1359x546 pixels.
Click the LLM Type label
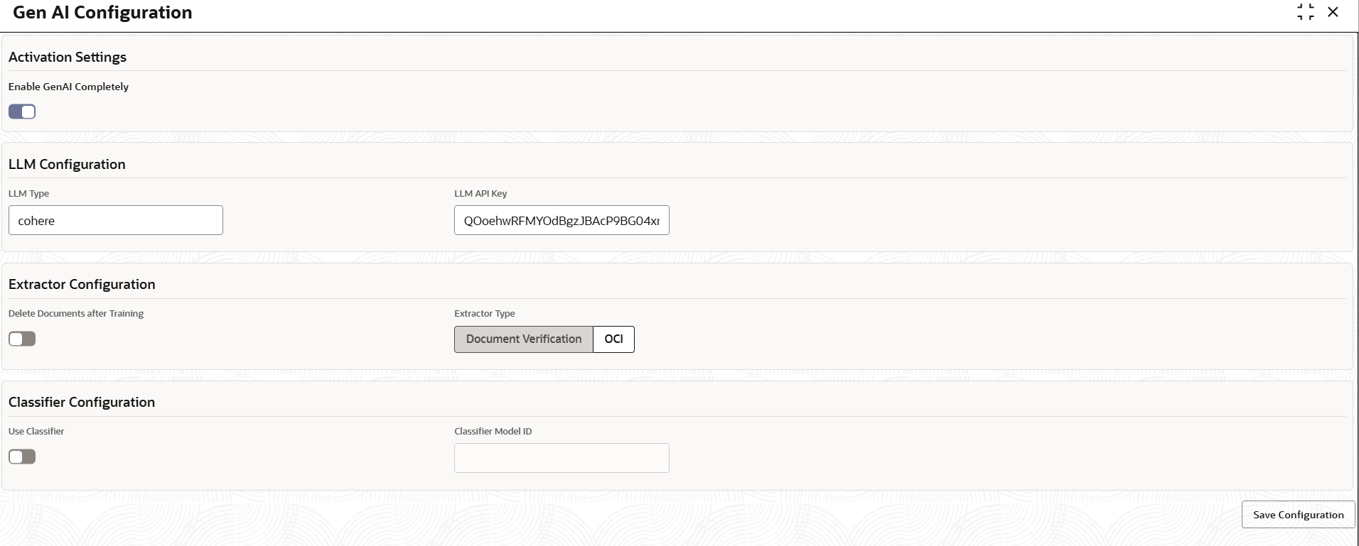point(28,193)
